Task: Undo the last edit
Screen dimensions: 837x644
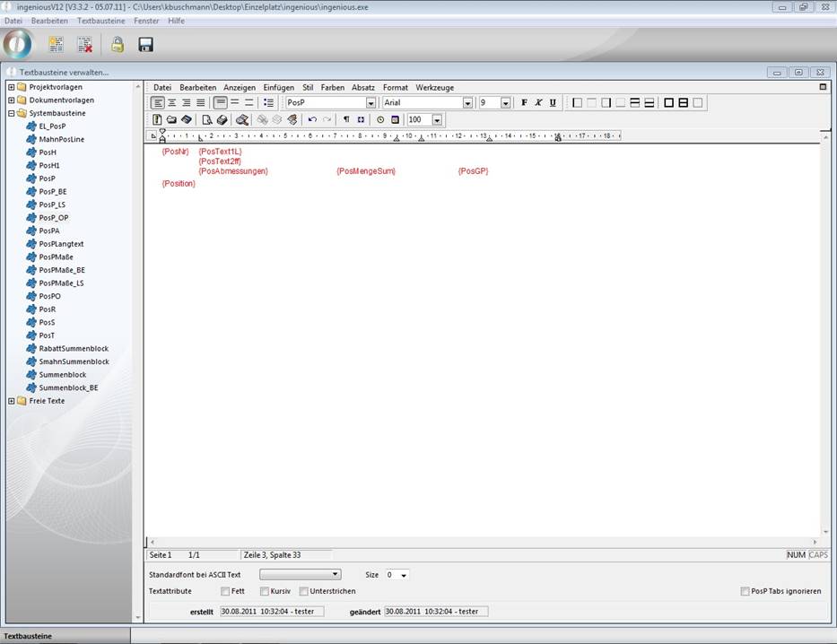Action: (x=312, y=119)
